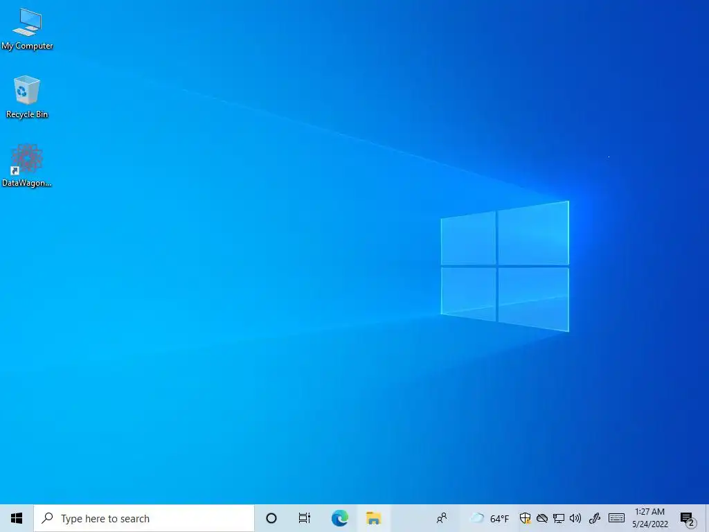Image resolution: width=709 pixels, height=532 pixels.
Task: Open the clock showing 1:27 AM
Action: point(649,518)
